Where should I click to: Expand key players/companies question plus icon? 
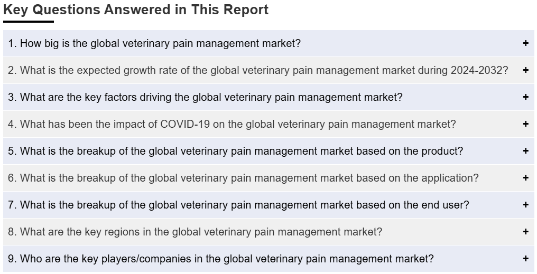tap(526, 259)
